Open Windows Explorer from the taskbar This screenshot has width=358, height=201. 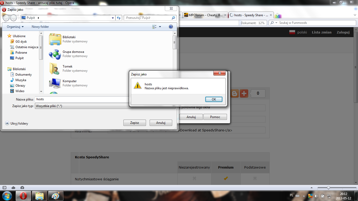tap(40, 196)
